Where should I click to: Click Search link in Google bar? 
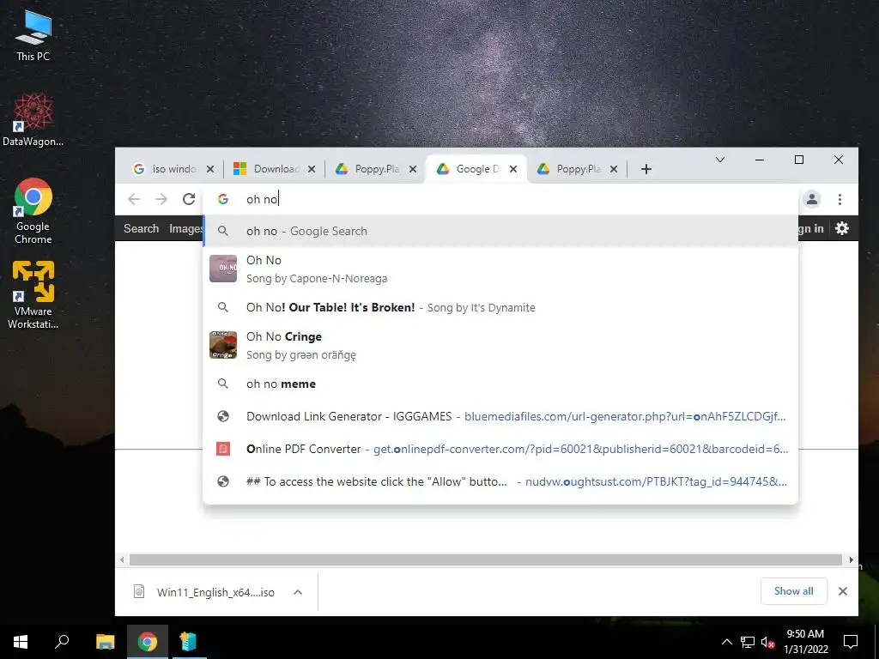142,228
